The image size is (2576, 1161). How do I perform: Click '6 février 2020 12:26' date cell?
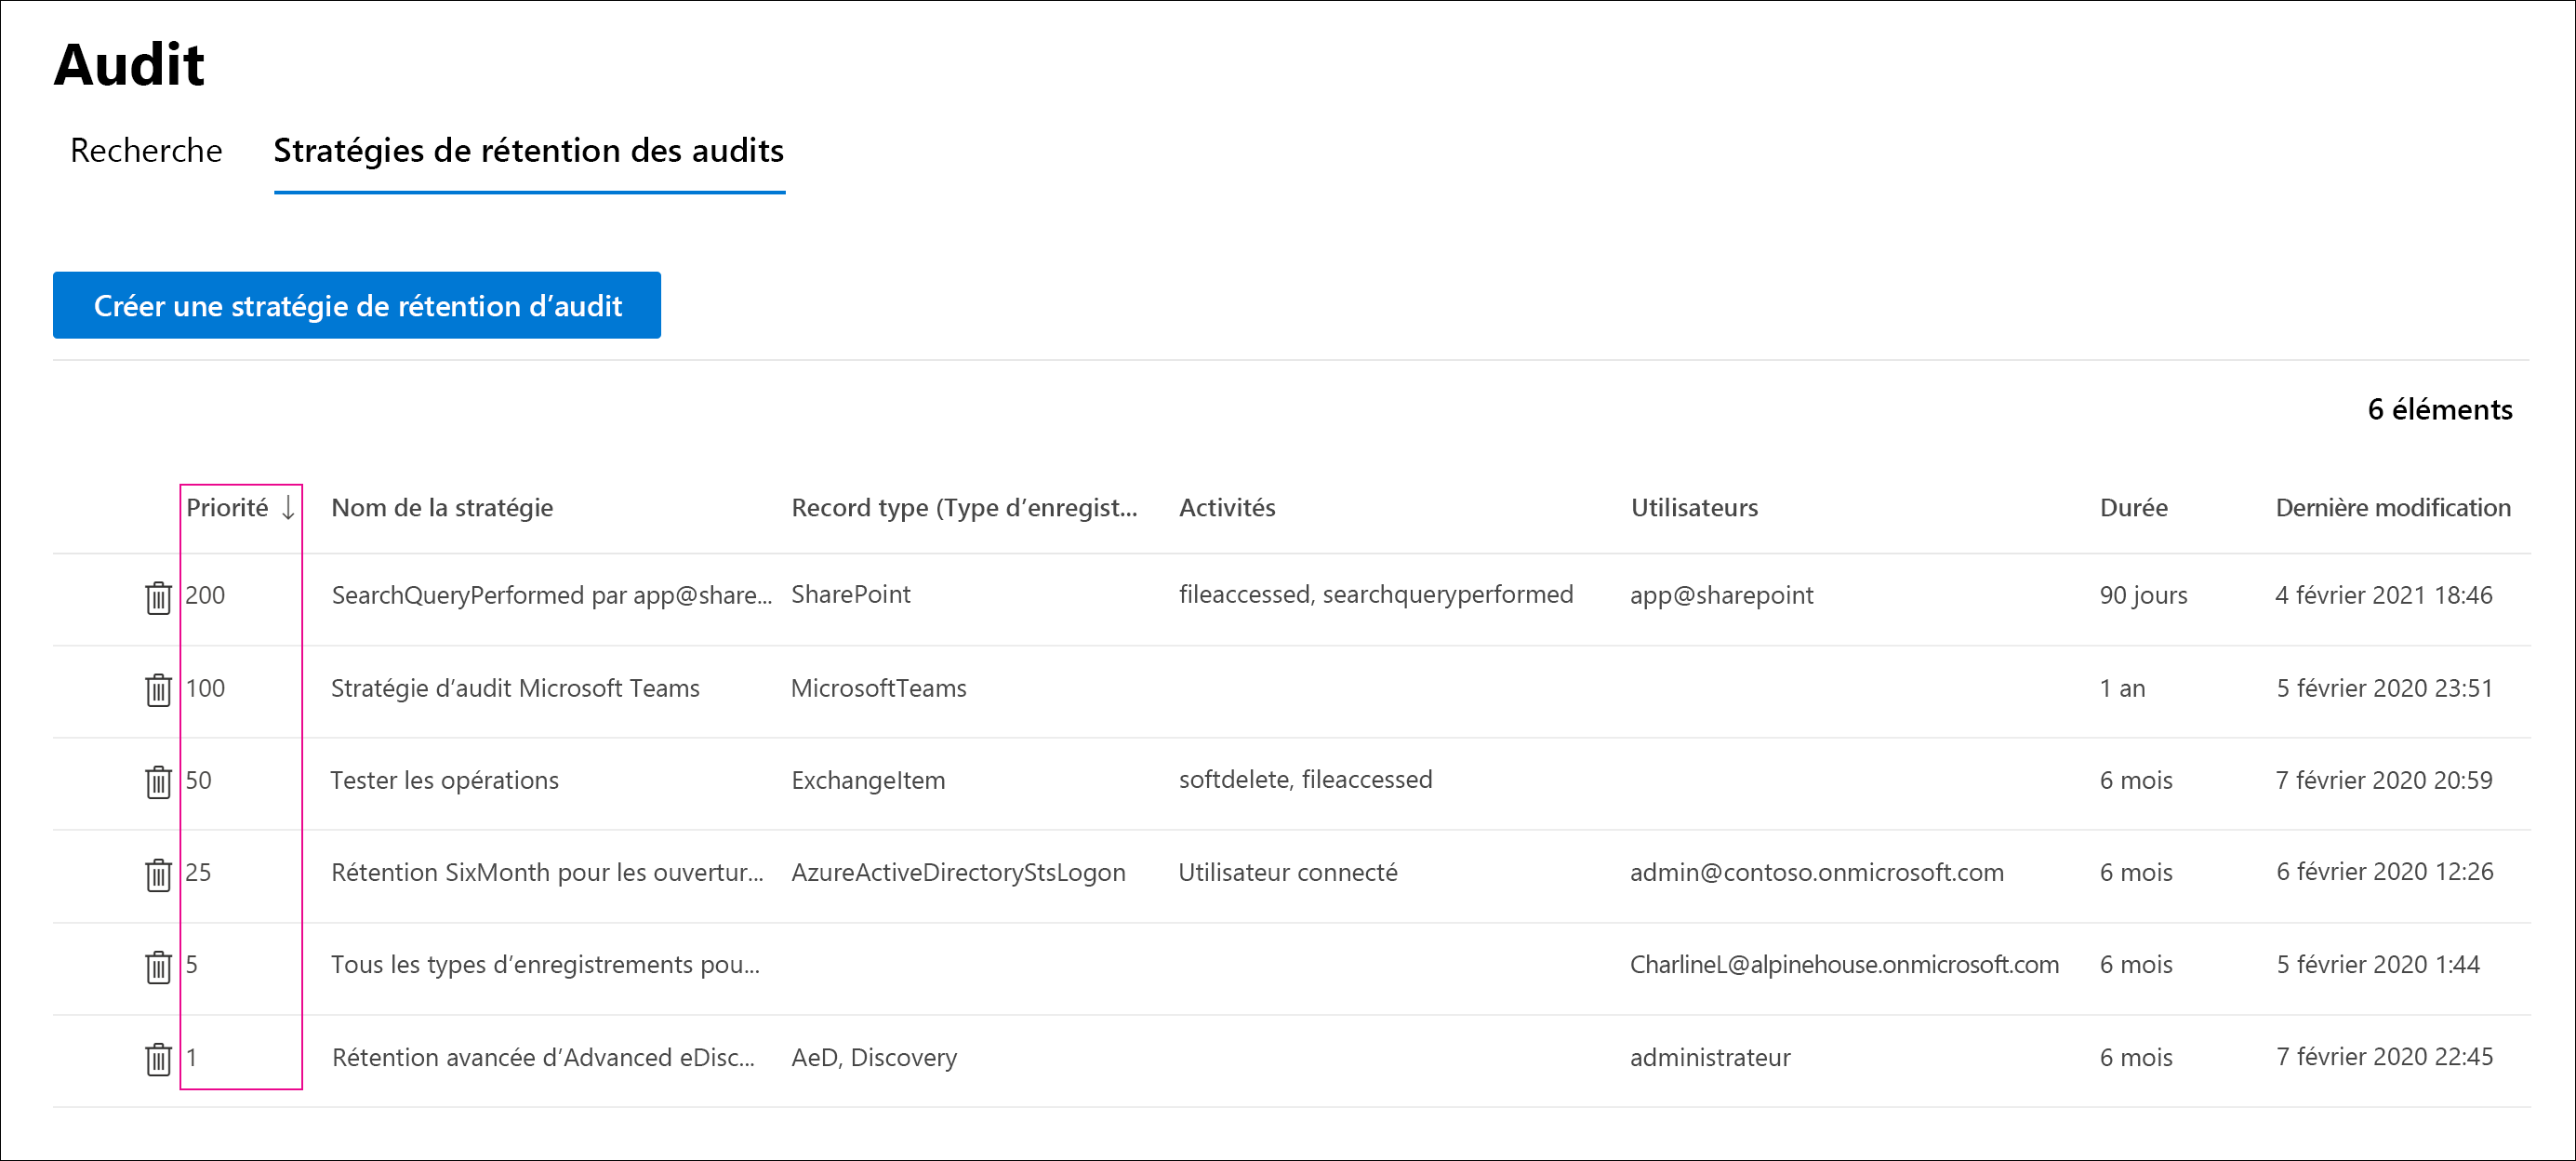tap(2384, 871)
